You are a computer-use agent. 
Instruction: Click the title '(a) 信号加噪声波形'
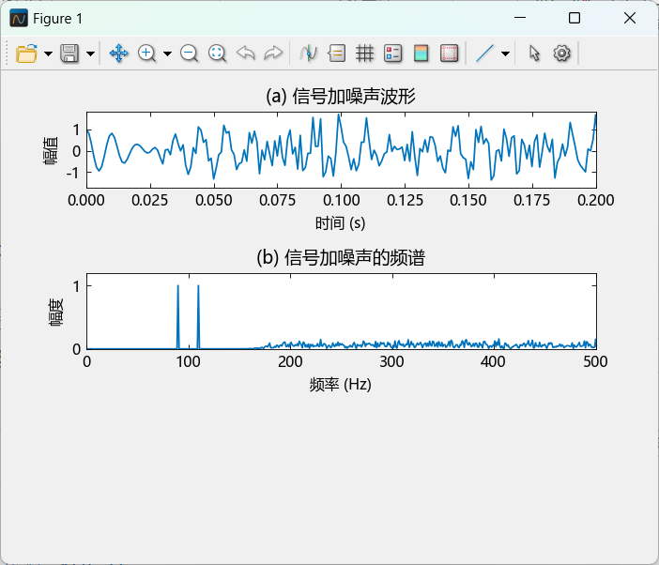pyautogui.click(x=341, y=96)
